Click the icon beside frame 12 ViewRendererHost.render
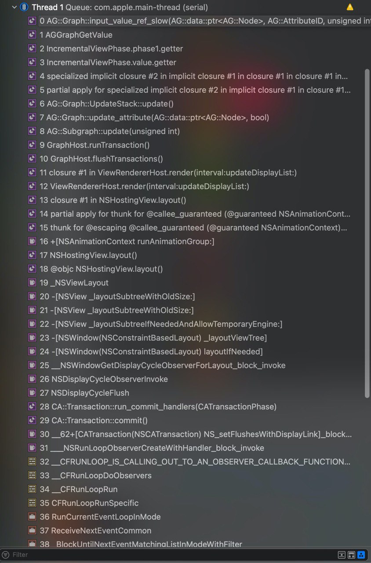The height and width of the screenshot is (563, 371). coord(32,186)
